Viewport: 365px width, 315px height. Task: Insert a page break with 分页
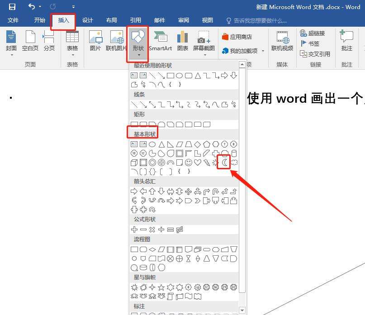tap(49, 41)
